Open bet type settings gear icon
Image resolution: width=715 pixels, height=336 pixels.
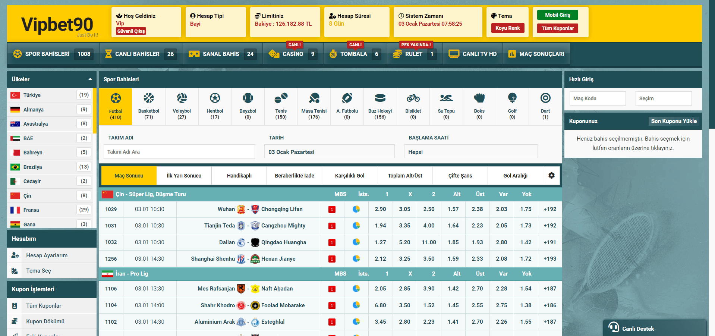pyautogui.click(x=551, y=175)
